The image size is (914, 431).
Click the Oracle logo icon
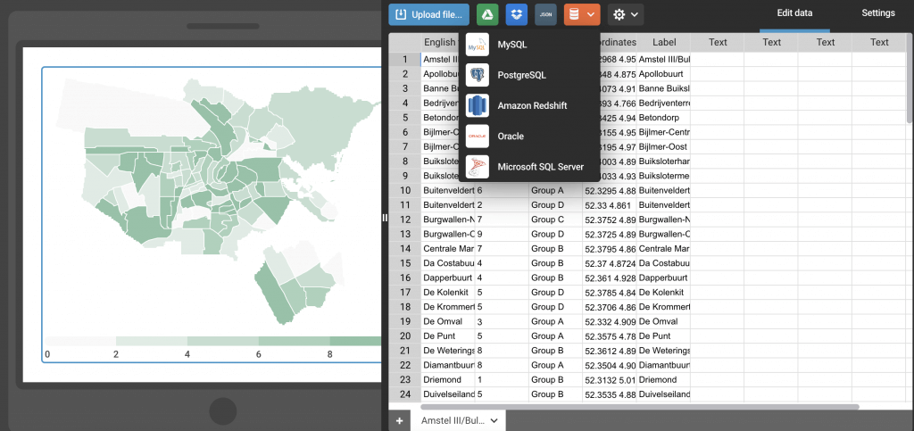[x=478, y=136]
